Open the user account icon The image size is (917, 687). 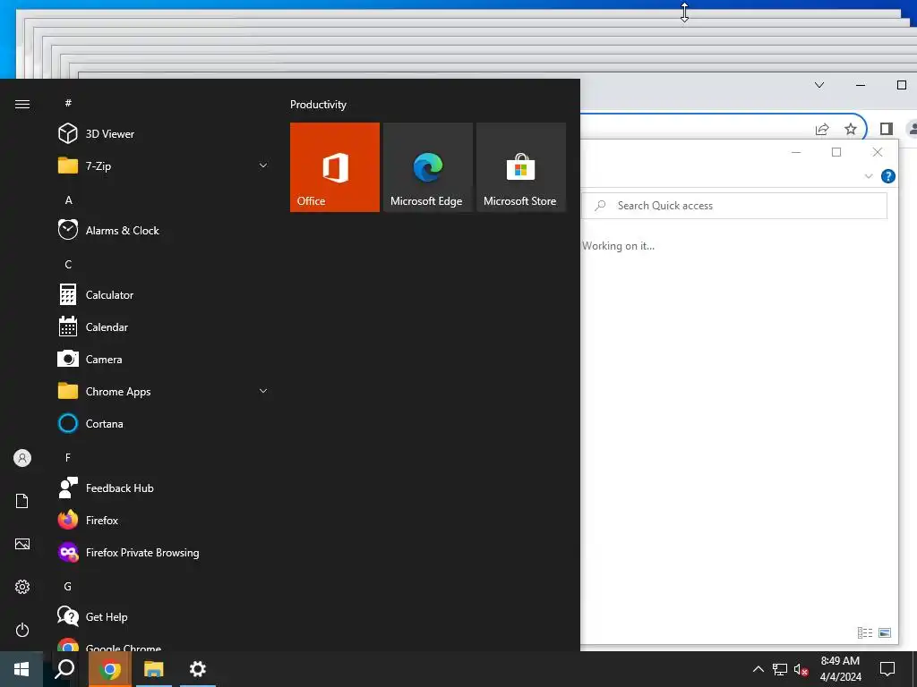[x=22, y=458]
